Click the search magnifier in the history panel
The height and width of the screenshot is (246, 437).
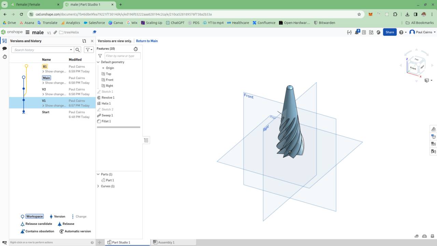pyautogui.click(x=77, y=50)
